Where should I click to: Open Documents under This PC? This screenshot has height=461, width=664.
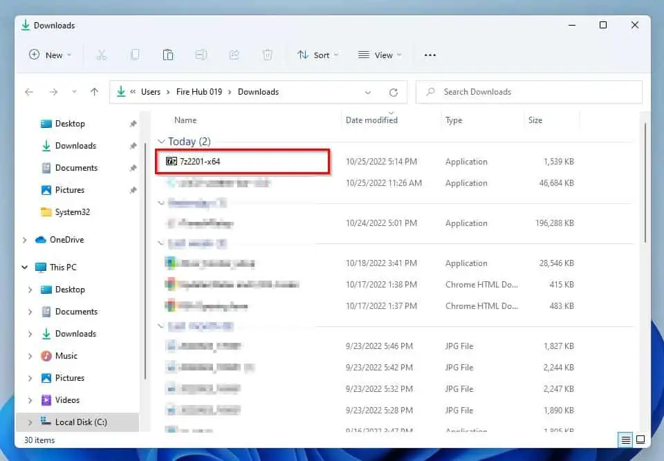pos(69,312)
